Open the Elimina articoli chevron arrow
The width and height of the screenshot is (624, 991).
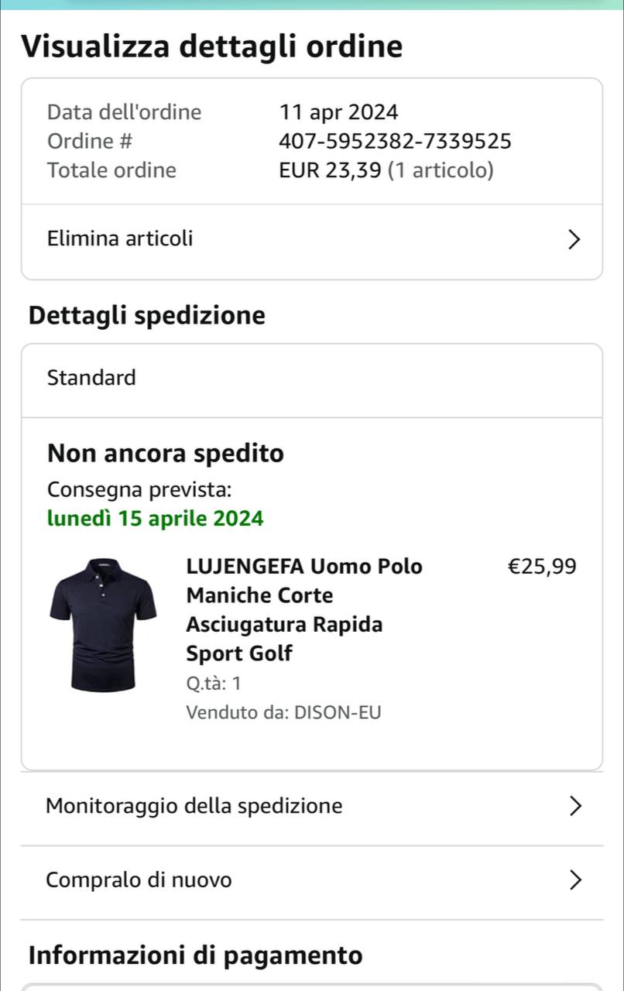[x=573, y=240]
